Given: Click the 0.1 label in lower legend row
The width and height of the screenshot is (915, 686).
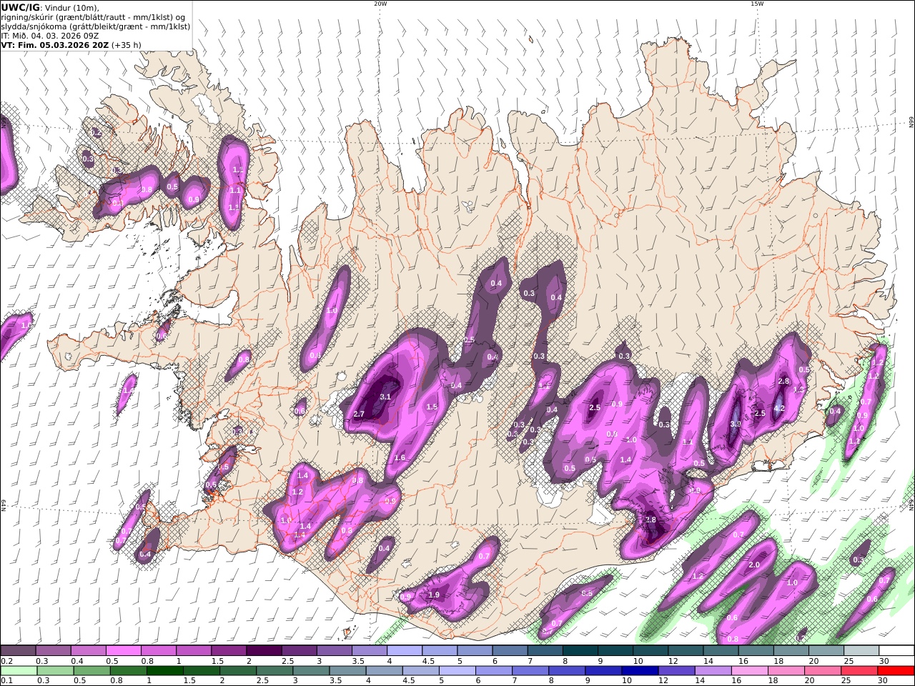Looking at the screenshot, I should (6, 681).
